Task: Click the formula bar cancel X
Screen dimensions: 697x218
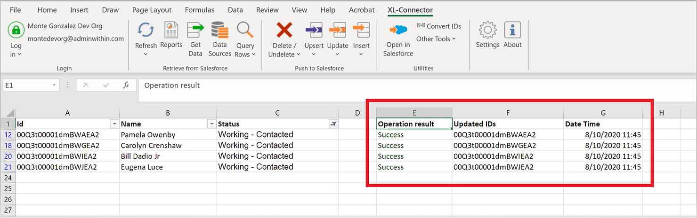Action: click(86, 85)
